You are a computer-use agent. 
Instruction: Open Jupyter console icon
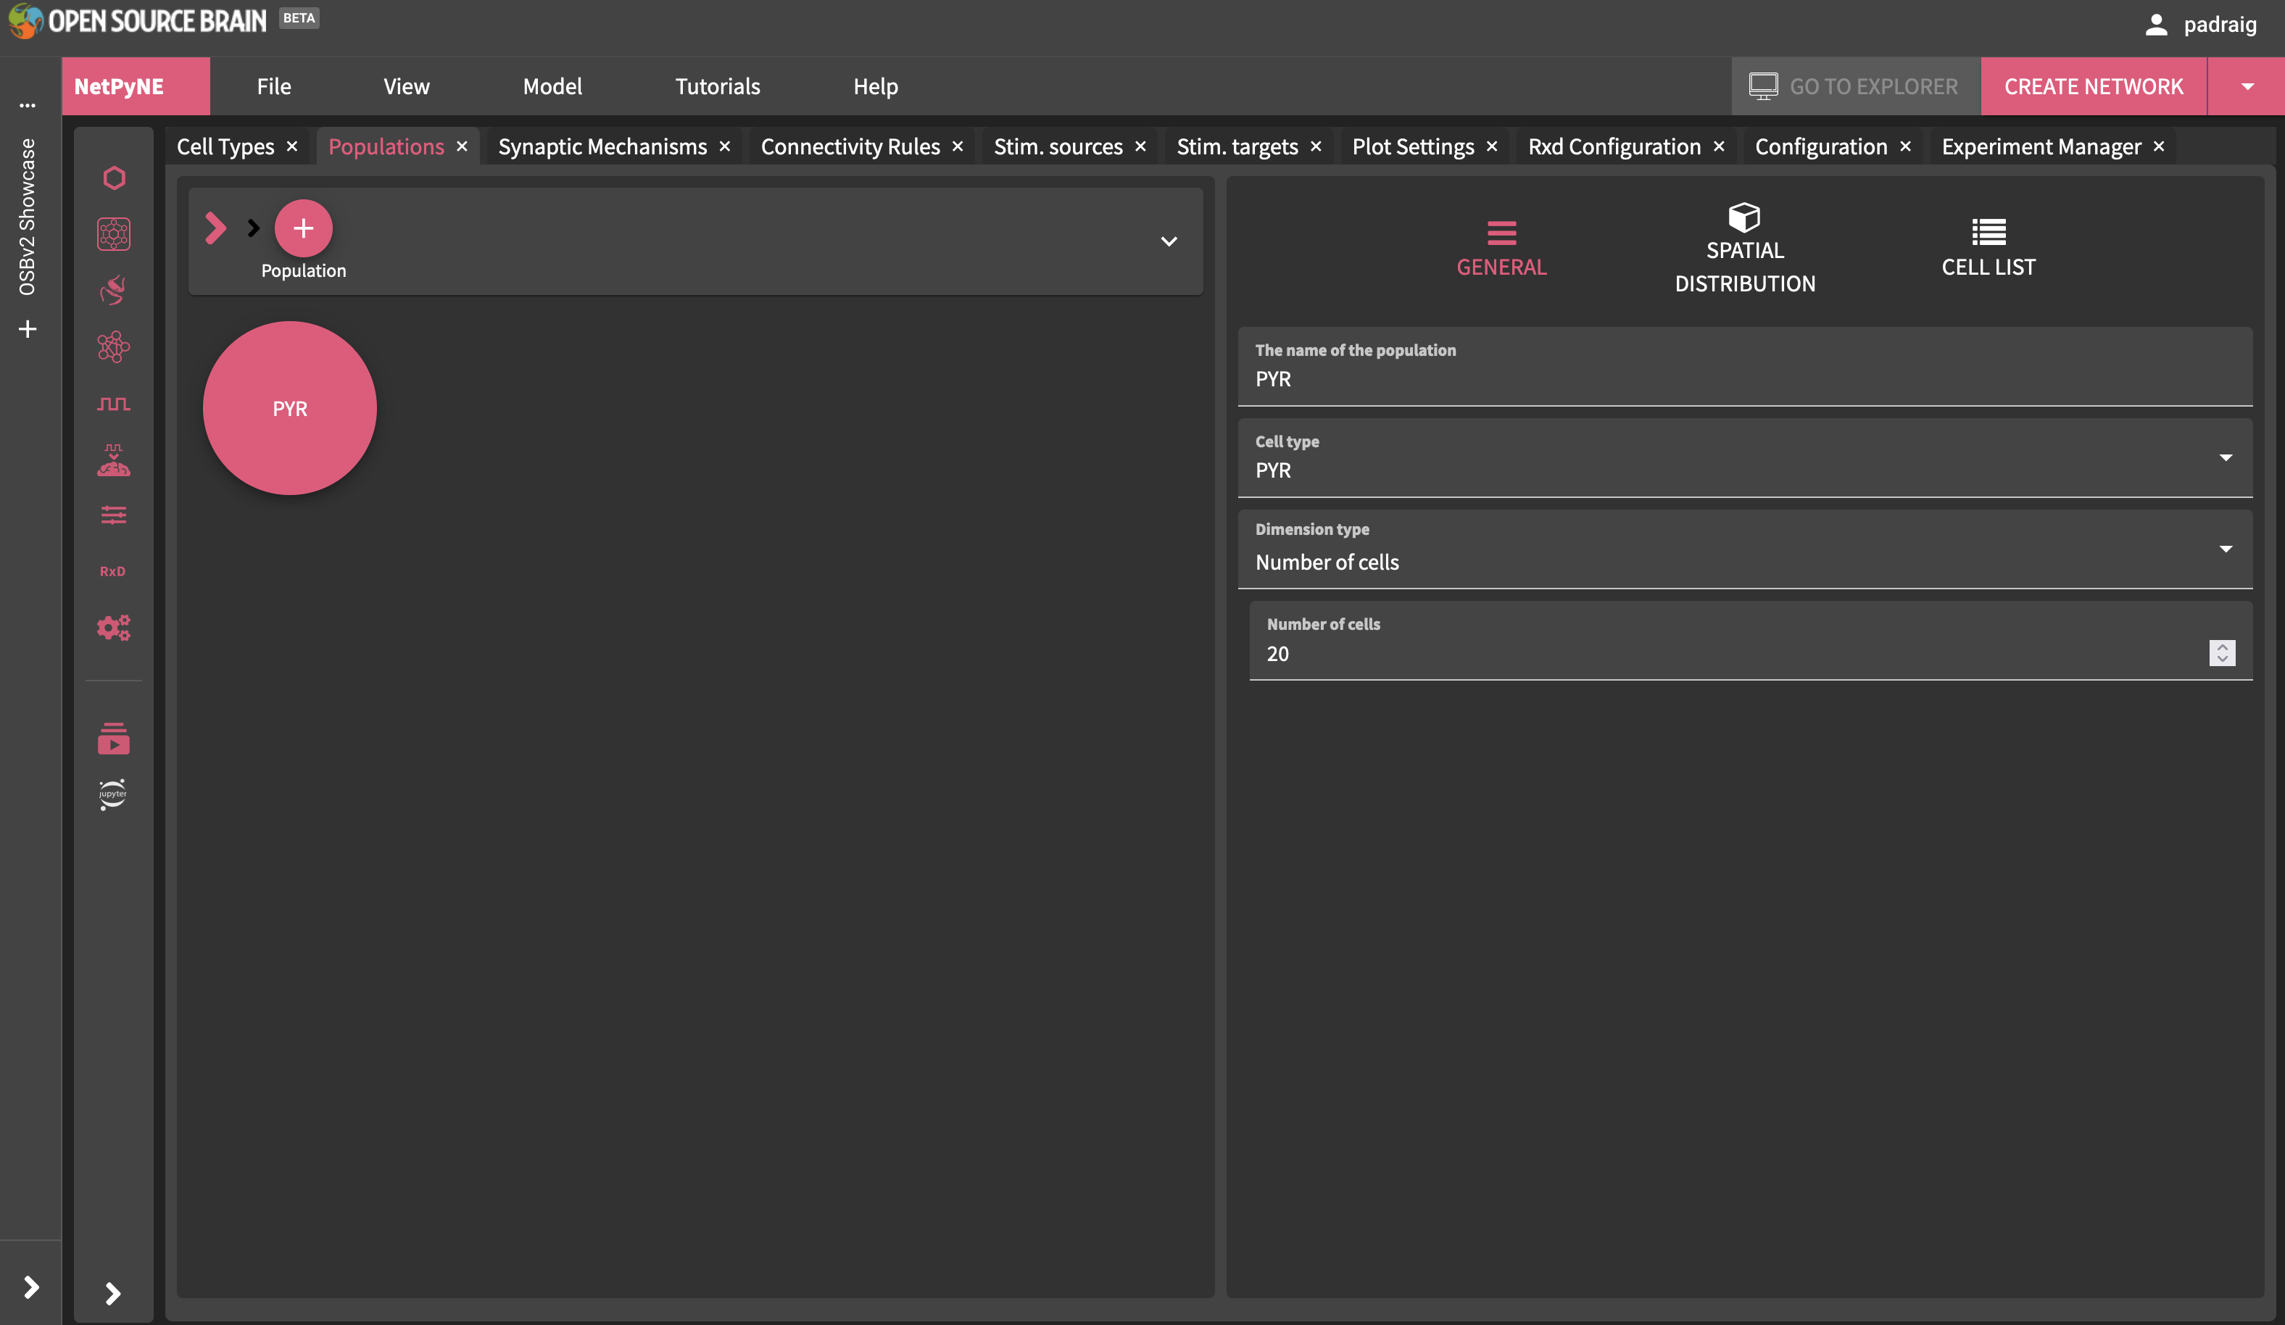click(113, 794)
